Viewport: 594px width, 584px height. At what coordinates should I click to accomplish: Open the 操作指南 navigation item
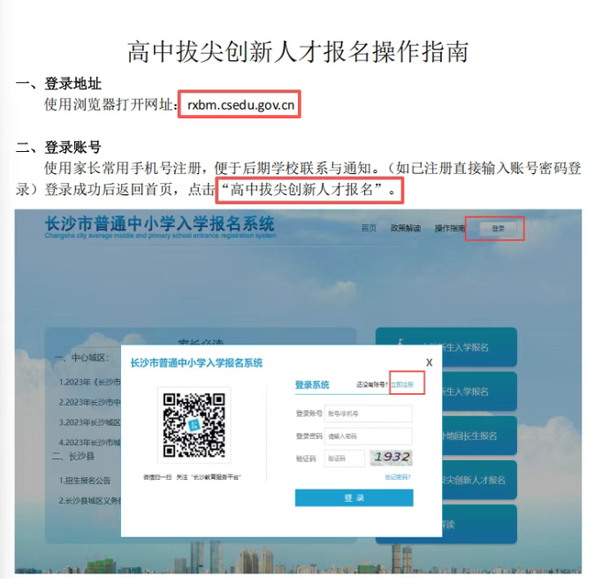coord(449,228)
